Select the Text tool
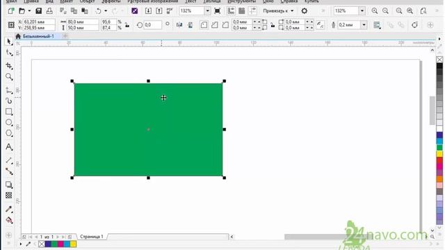The image size is (445, 250). click(9, 147)
